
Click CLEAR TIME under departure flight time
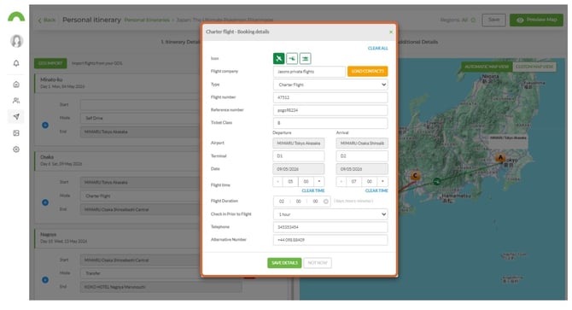point(313,190)
